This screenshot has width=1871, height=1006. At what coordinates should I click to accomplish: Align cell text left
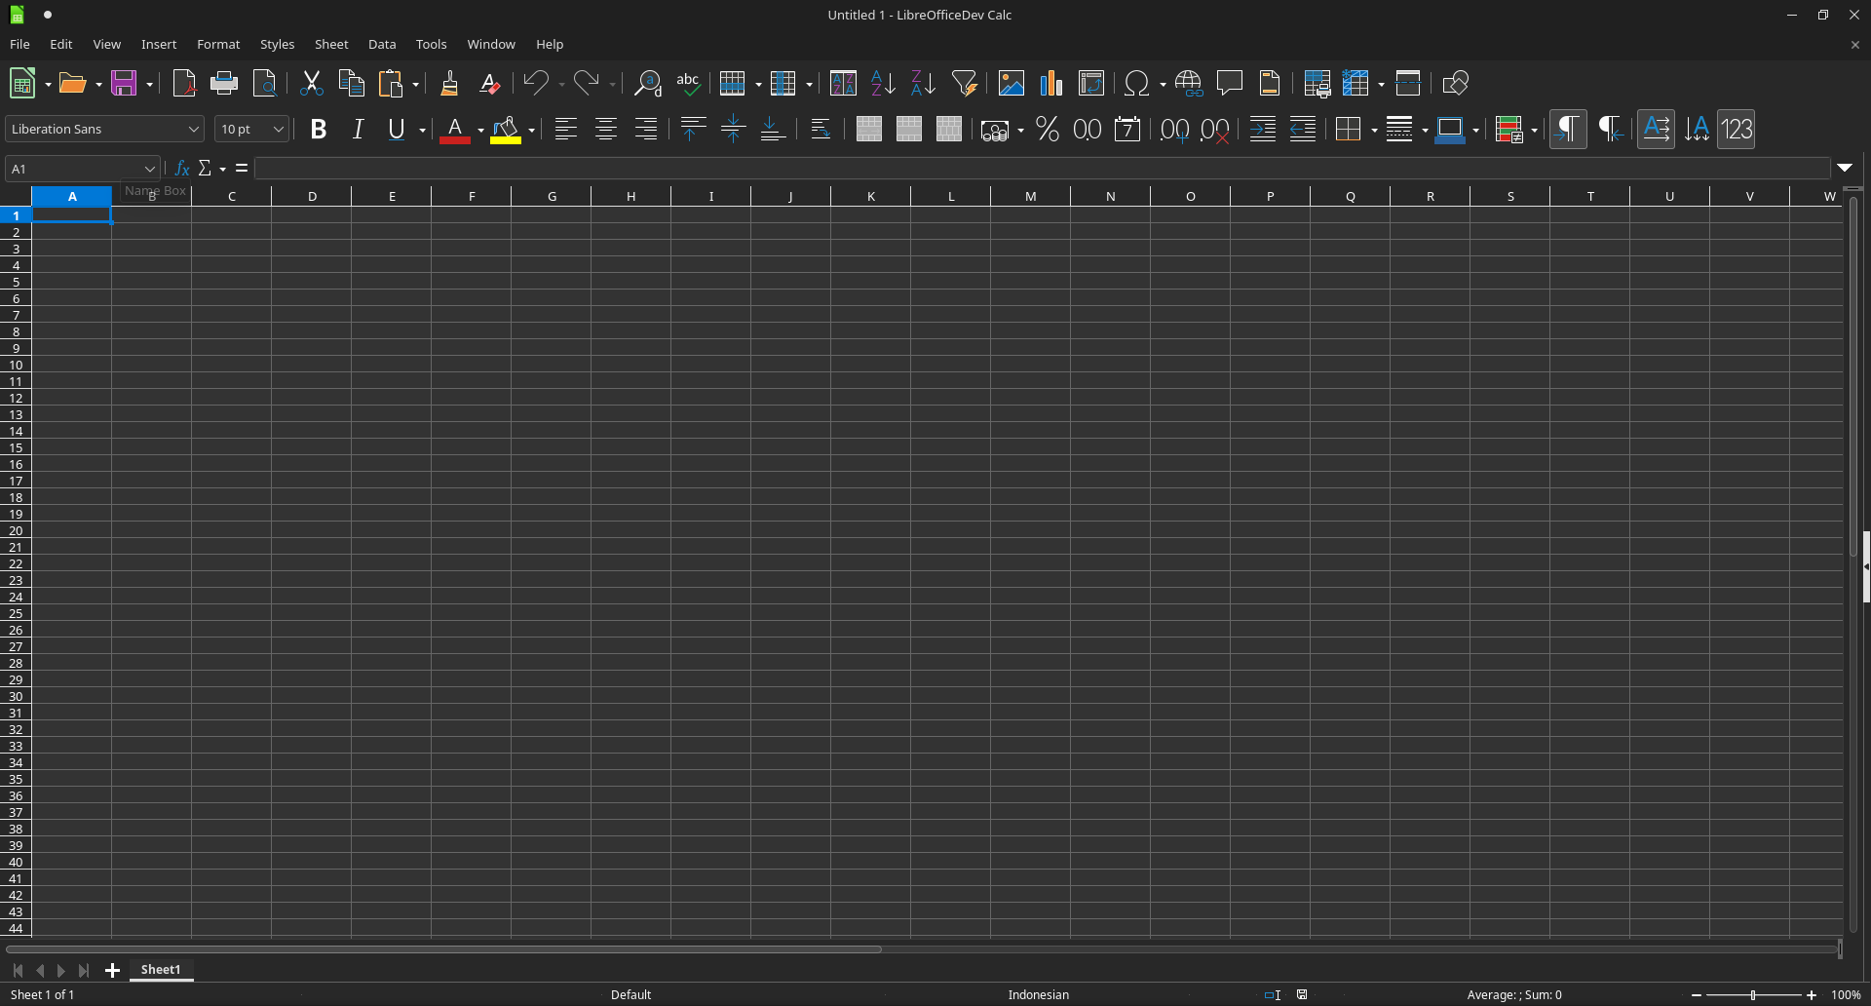click(x=566, y=129)
